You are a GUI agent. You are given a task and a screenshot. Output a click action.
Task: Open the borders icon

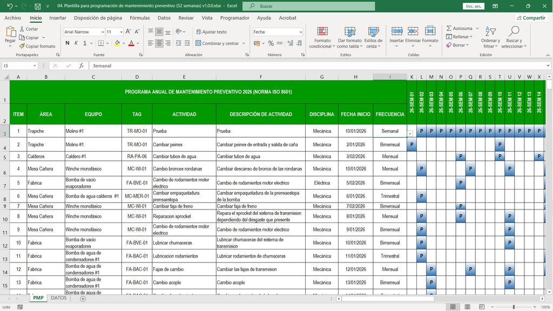[101, 43]
